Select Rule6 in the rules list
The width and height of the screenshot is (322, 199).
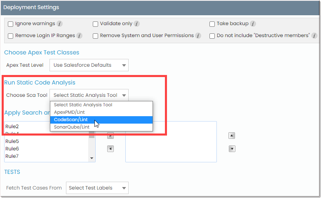tap(12, 149)
